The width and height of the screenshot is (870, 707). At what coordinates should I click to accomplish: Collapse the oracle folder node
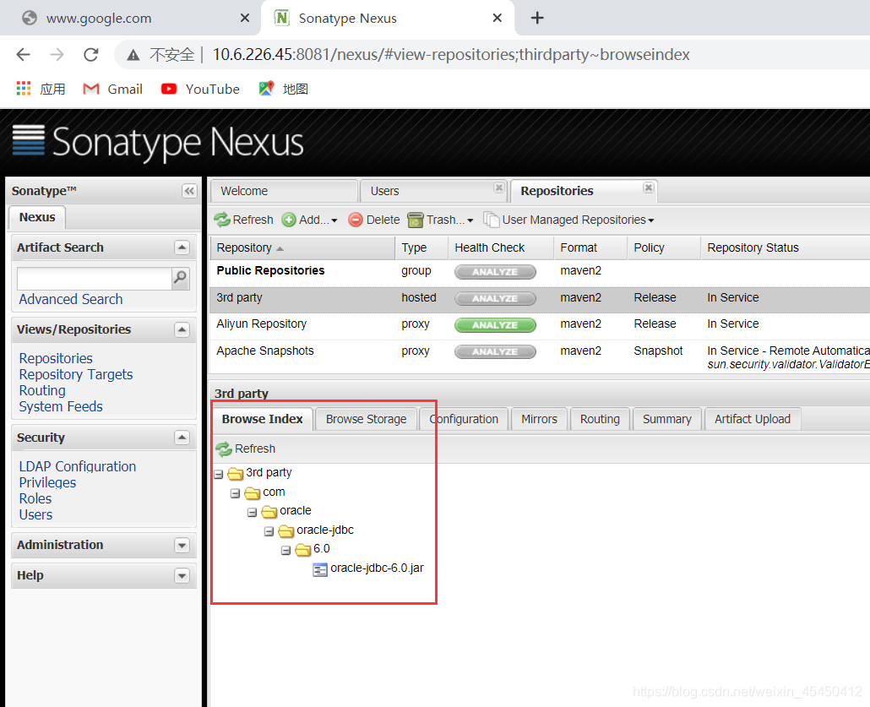[252, 512]
